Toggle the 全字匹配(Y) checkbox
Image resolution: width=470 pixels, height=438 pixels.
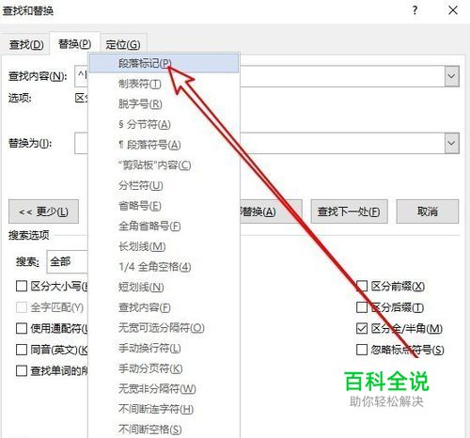pos(22,307)
